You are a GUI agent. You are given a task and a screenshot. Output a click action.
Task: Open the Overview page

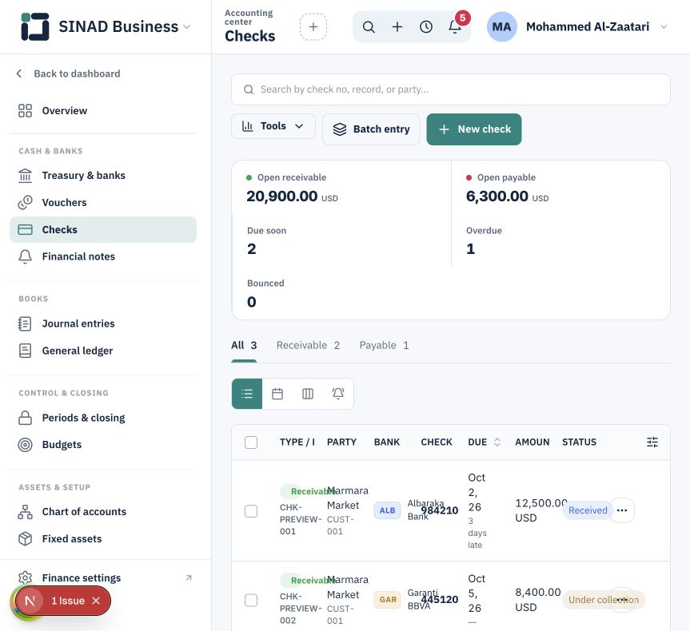pyautogui.click(x=103, y=111)
